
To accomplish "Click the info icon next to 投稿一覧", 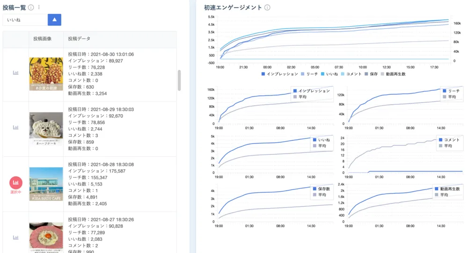I will coord(31,7).
